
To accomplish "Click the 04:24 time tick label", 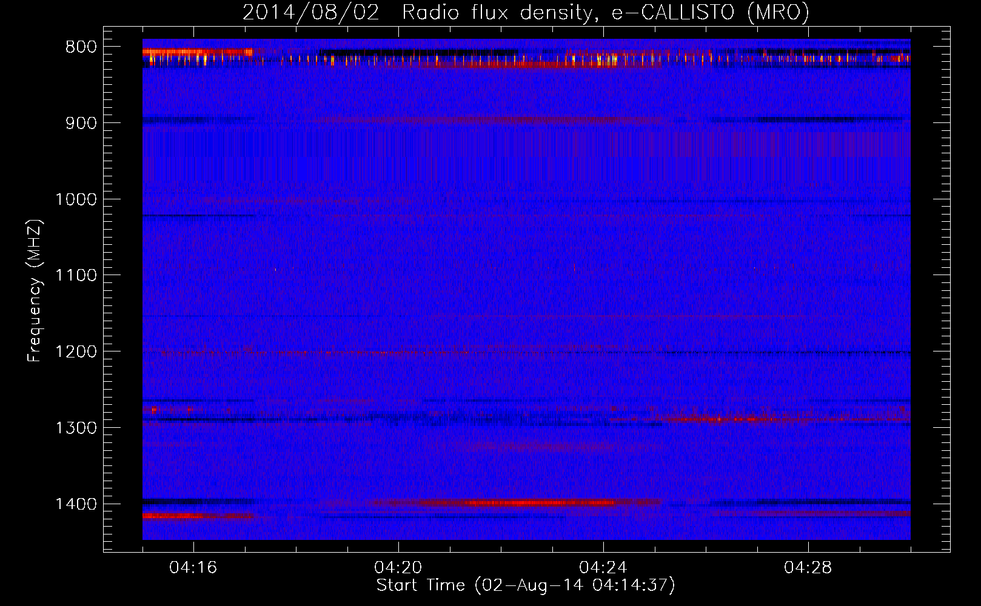I will 603,568.
